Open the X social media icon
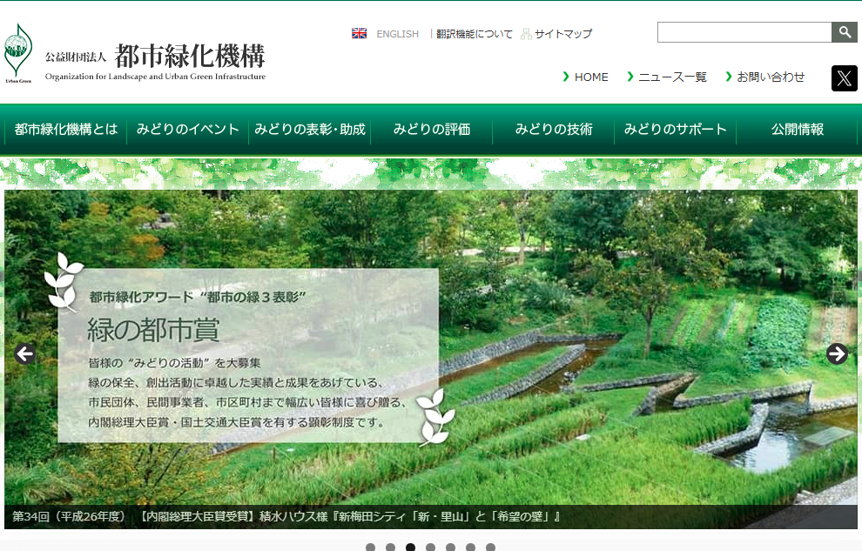The image size is (862, 551). point(844,78)
